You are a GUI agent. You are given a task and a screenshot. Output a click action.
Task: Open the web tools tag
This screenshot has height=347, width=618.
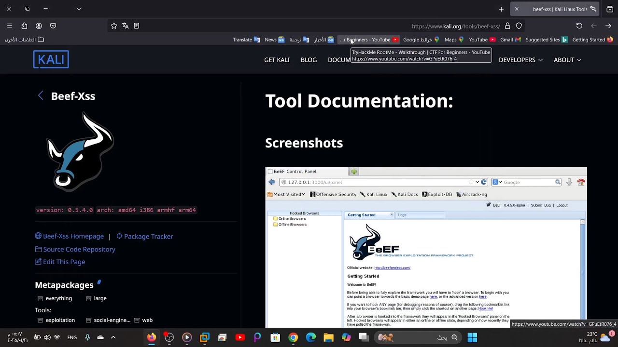click(x=143, y=320)
